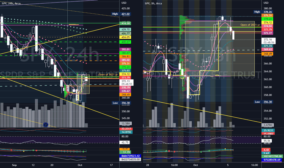Viewport: 284px width, 168px height.
Task: Select the orange 368.49 label on the 3h chart
Action: click(267, 54)
